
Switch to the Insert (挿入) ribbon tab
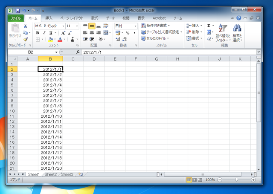[x=49, y=18]
